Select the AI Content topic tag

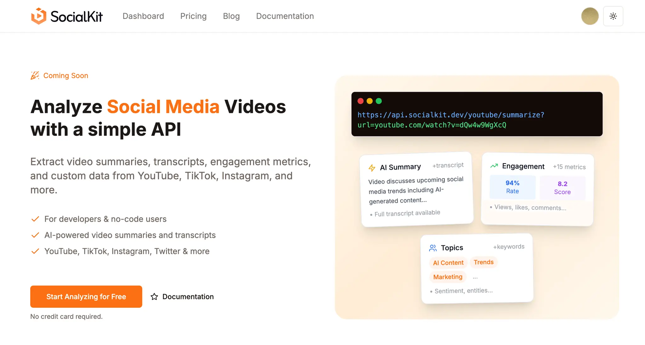pos(448,263)
